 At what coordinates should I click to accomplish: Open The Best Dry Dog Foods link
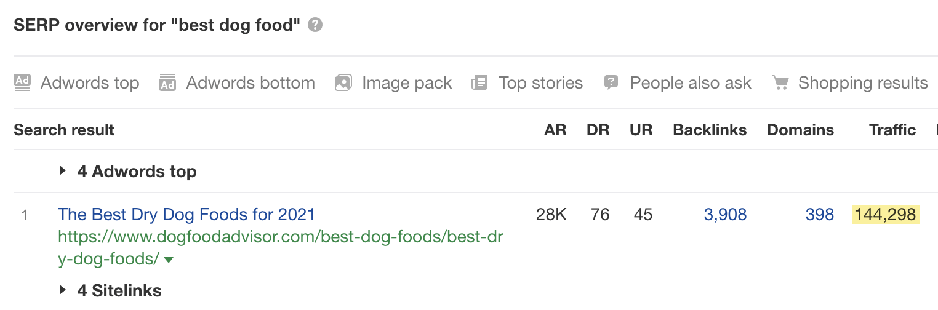[x=186, y=215]
